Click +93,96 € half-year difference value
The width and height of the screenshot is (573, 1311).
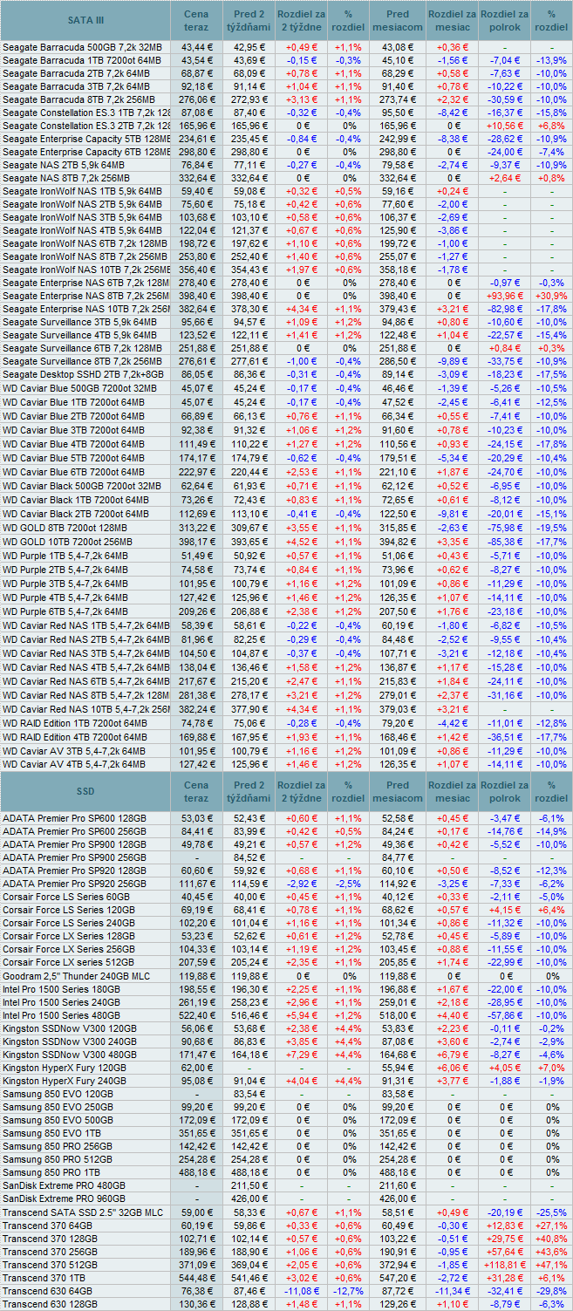(504, 296)
